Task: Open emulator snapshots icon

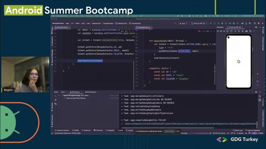Action: click(x=250, y=31)
